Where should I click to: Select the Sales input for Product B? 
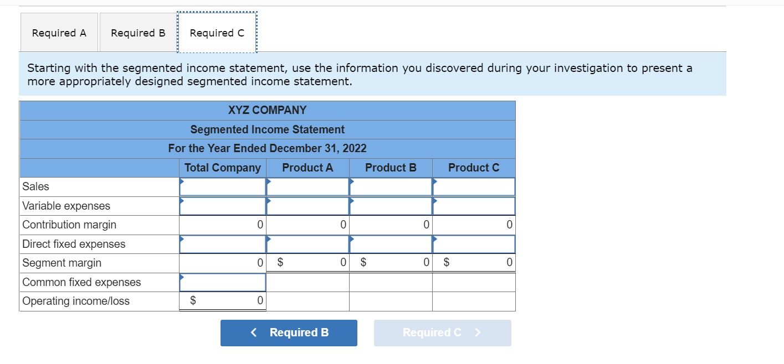[390, 186]
